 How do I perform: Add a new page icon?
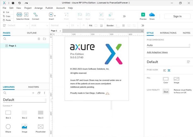[39, 39]
